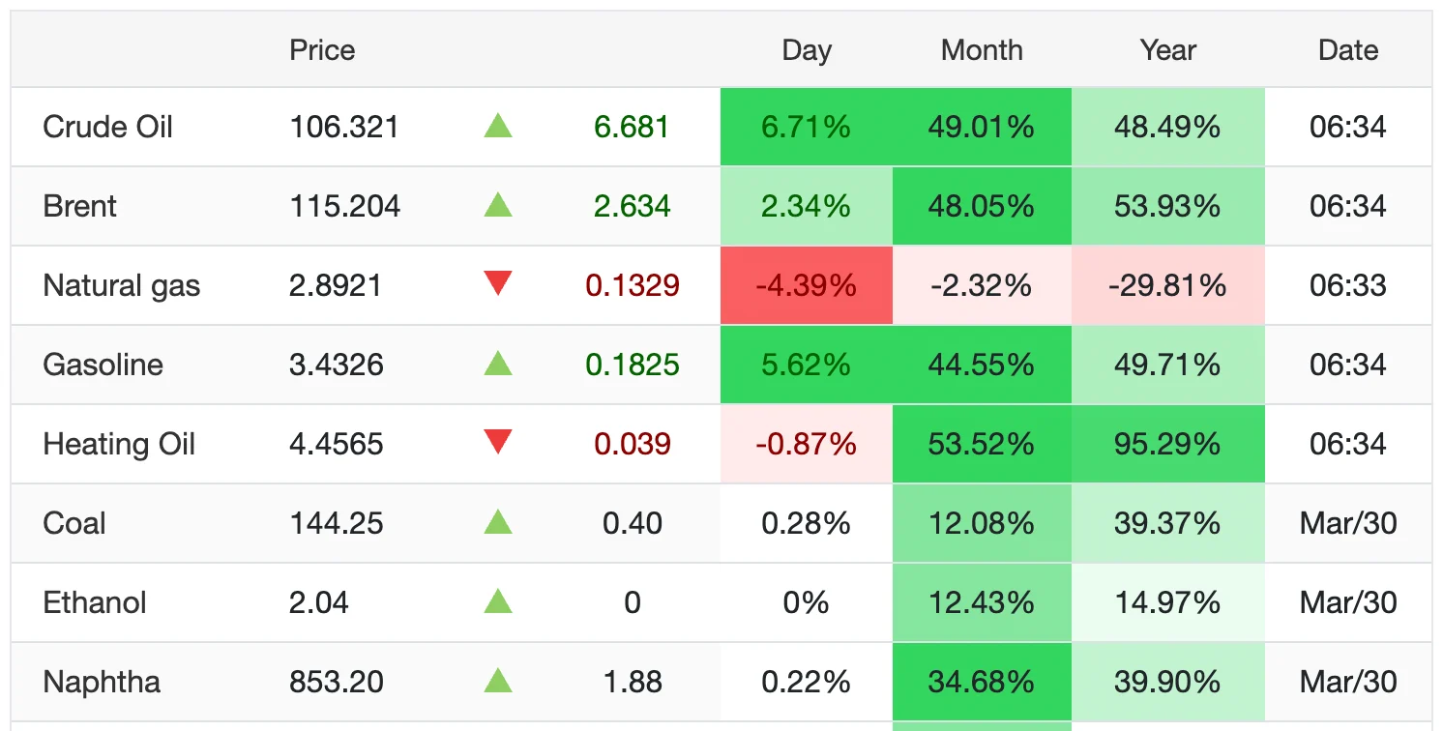Click Natural gas -4.39% red day cell
This screenshot has height=731, width=1443.
[x=806, y=285]
